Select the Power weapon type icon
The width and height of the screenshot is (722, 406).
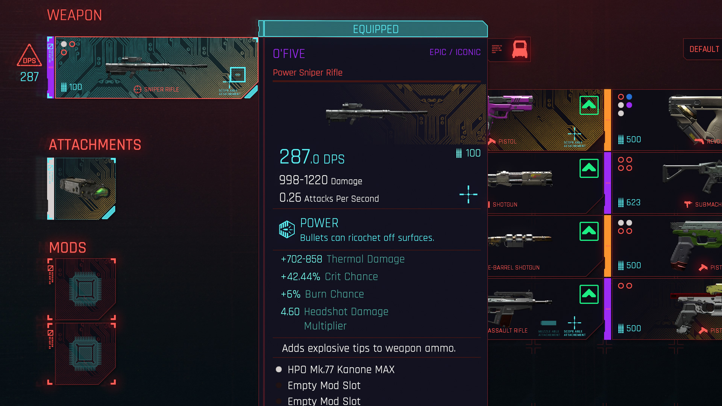287,230
